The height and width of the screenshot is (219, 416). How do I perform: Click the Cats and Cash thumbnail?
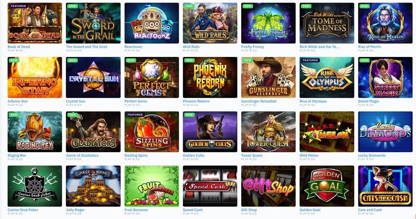tap(385, 186)
